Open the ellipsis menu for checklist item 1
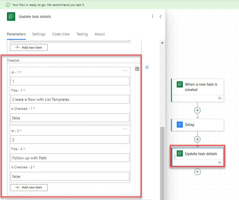The width and height of the screenshot is (239, 200). [x=125, y=70]
